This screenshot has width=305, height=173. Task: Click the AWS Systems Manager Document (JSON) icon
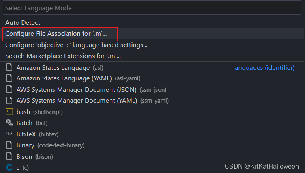coord(9,89)
